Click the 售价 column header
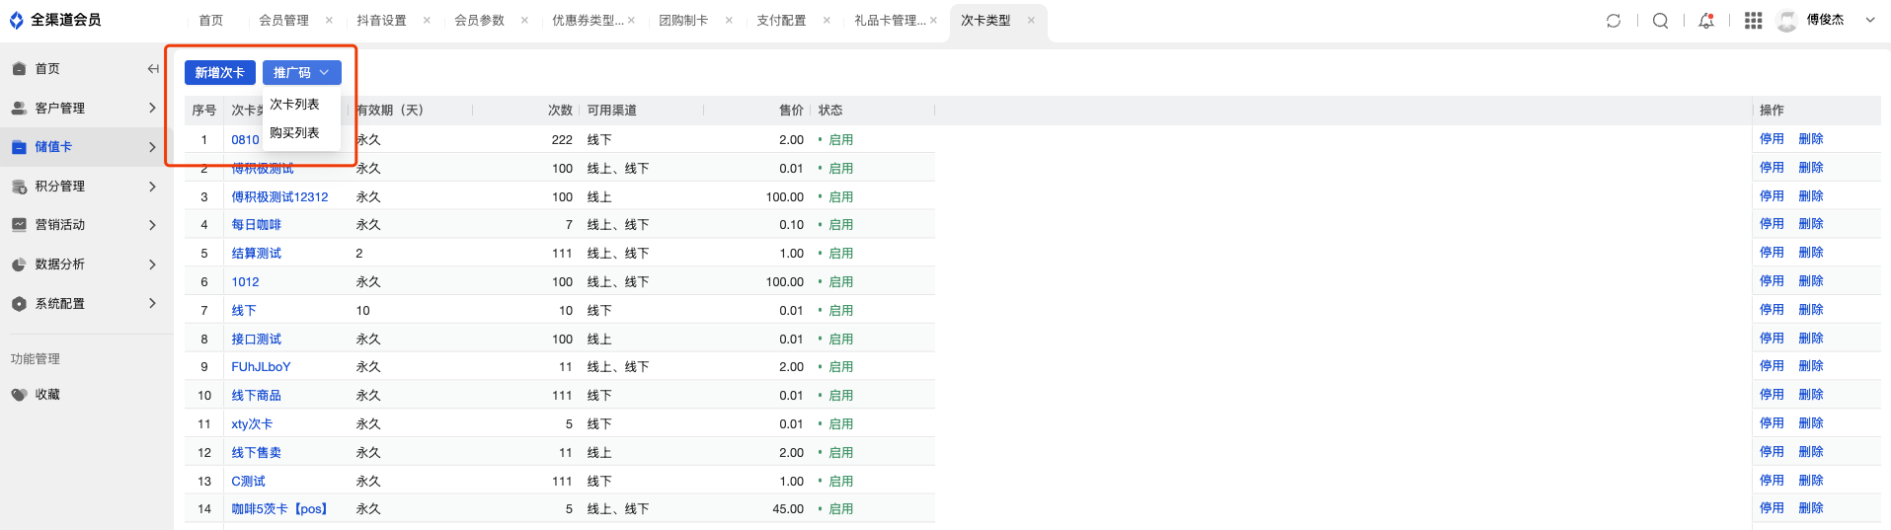 coord(791,111)
